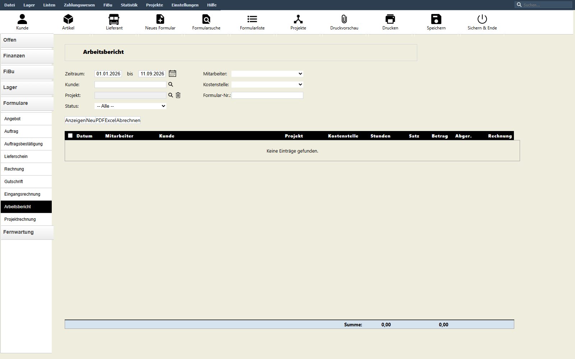Image resolution: width=575 pixels, height=359 pixels.
Task: Open the Hilfe menu
Action: coord(212,5)
